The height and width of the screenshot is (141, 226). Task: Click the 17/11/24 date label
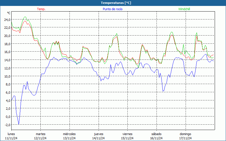click(185, 138)
